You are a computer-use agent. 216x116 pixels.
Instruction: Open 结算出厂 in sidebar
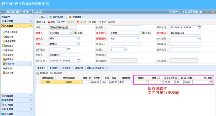pos(8,68)
